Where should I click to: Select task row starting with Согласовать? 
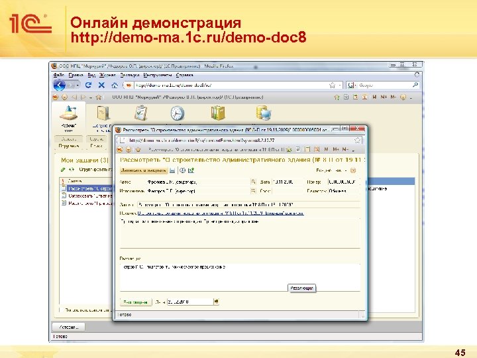87,196
